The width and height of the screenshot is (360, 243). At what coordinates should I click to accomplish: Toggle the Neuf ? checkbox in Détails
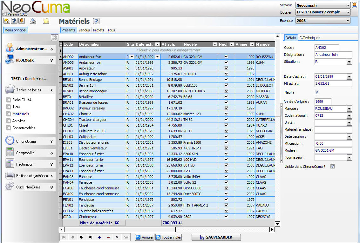pyautogui.click(x=317, y=92)
